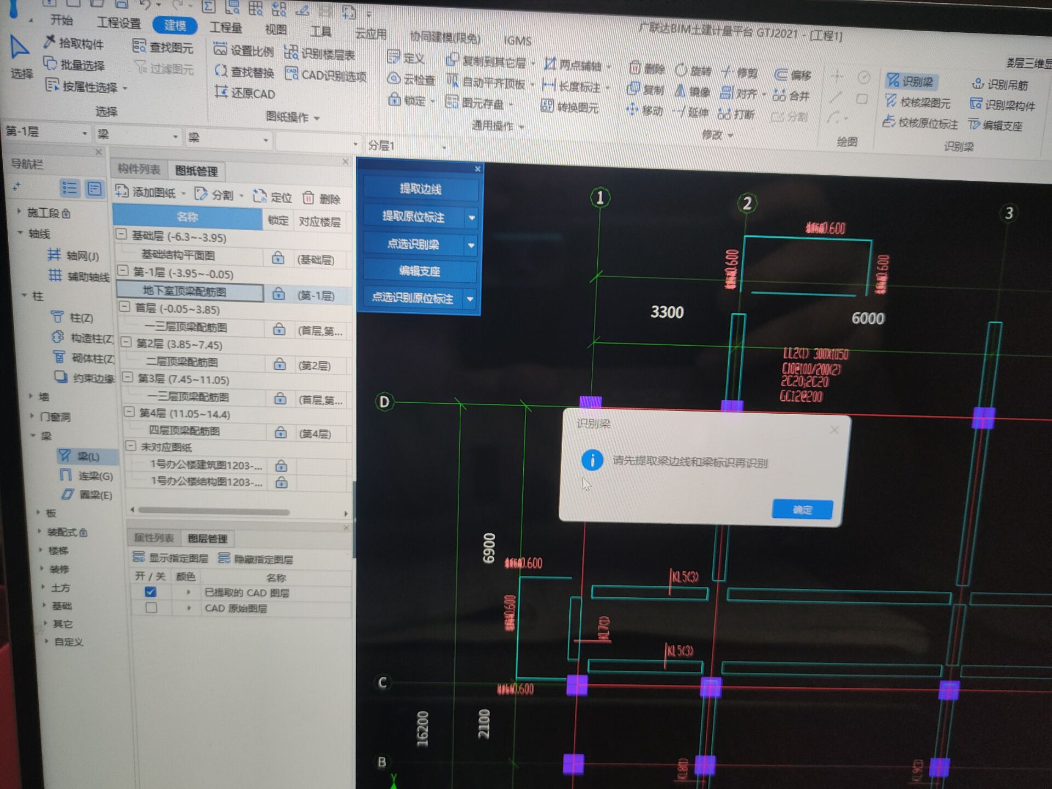Click 校核原位标注 tool

point(921,123)
